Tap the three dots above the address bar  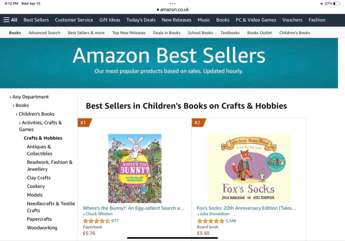(172, 4)
